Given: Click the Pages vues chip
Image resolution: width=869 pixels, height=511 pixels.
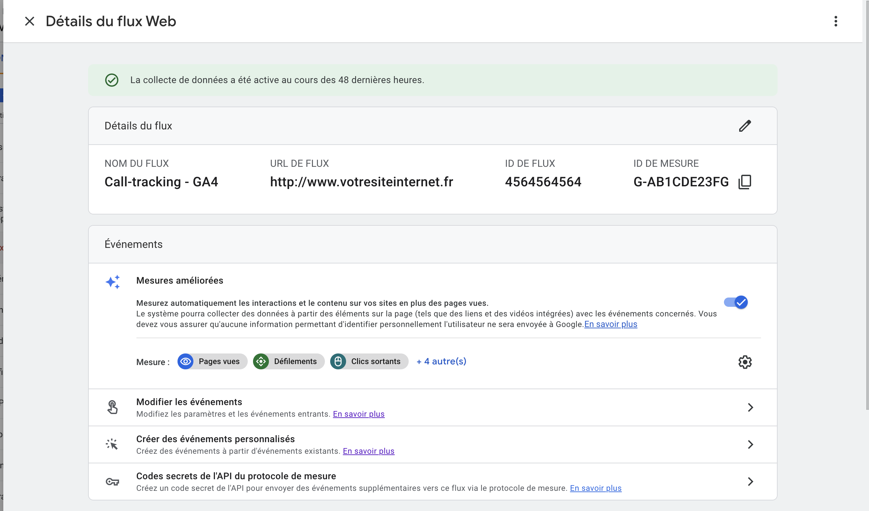Looking at the screenshot, I should 212,361.
